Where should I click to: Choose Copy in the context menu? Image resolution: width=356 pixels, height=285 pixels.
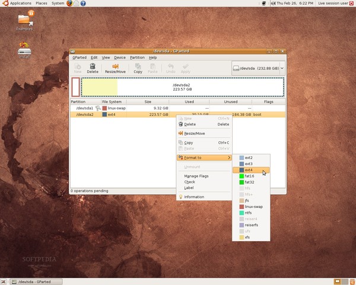tap(204, 142)
